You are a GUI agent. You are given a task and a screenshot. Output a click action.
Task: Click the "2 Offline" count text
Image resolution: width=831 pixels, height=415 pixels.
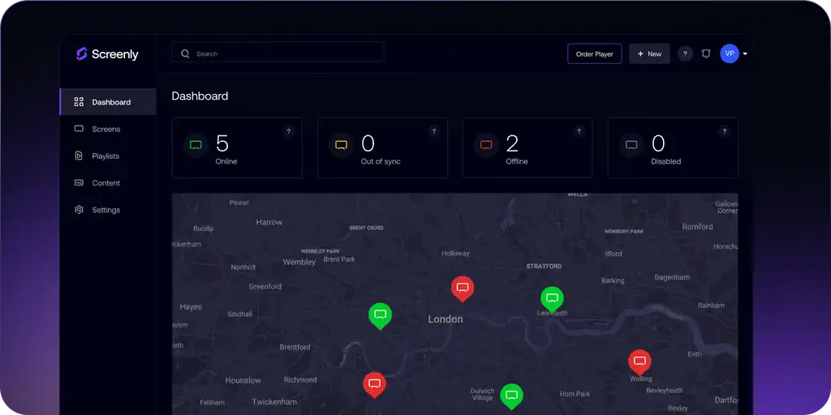click(517, 149)
